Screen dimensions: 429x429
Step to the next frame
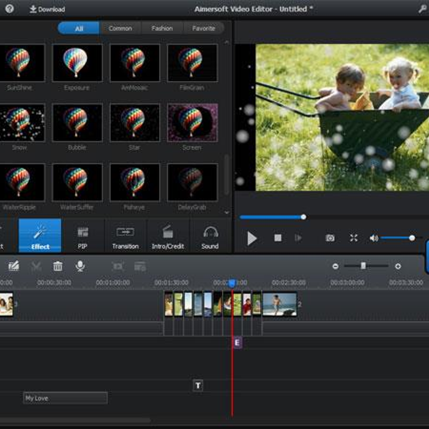298,238
